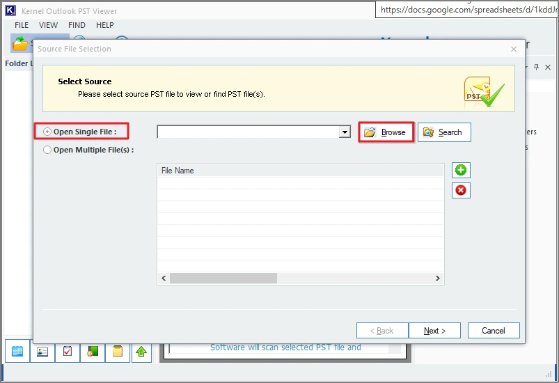Click the Next > button
Screen dimensions: 559x383
tap(434, 331)
